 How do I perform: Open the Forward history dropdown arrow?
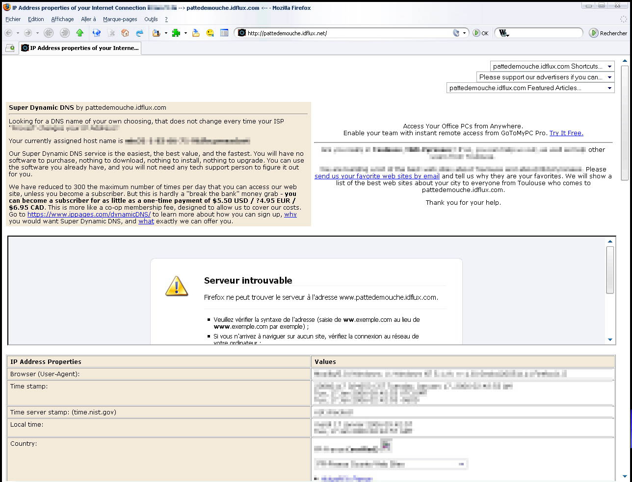[x=37, y=33]
